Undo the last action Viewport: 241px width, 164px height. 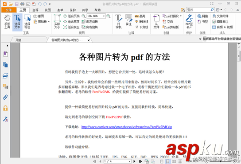(x=40, y=4)
